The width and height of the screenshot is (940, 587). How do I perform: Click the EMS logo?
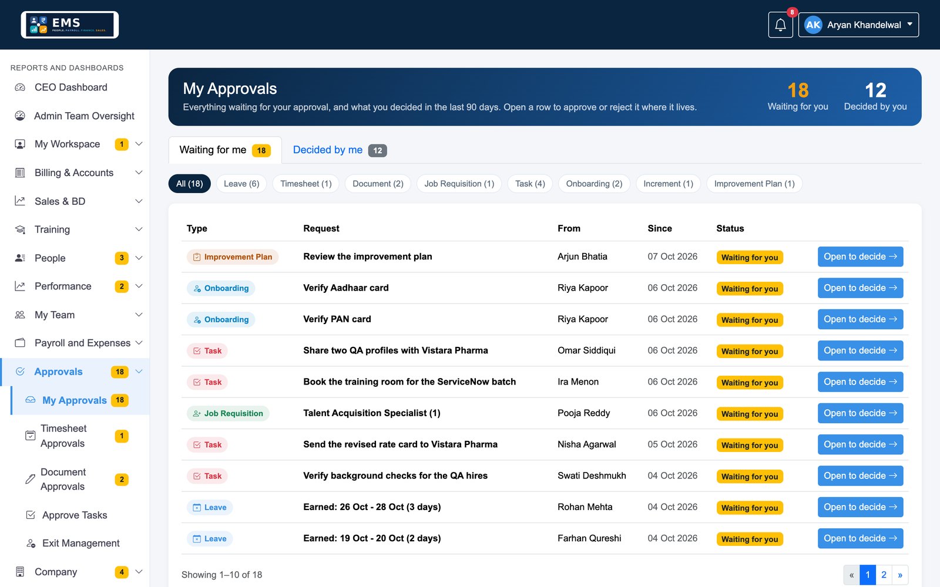pos(70,25)
